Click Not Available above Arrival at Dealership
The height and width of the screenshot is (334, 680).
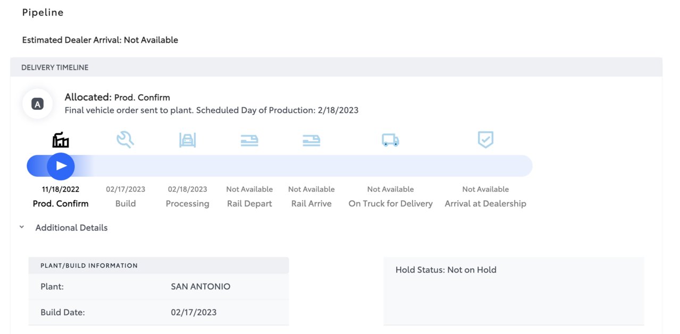coord(485,189)
